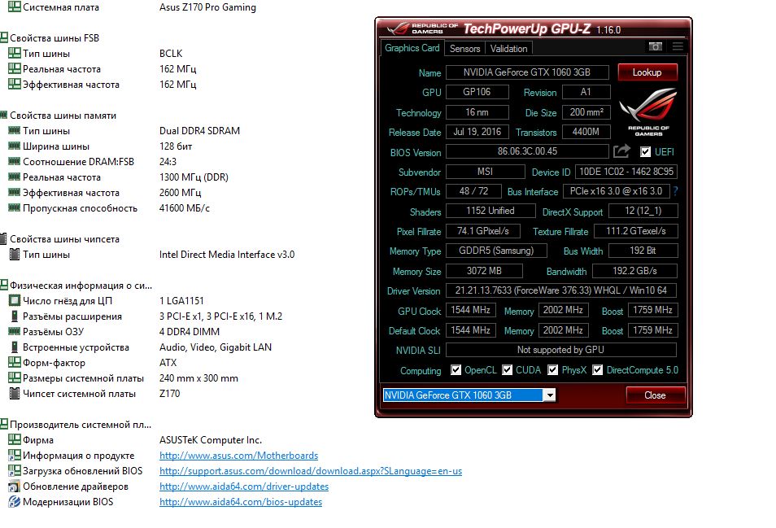Open the GPU selection dropdown arrow
776x528 pixels.
[x=550, y=395]
